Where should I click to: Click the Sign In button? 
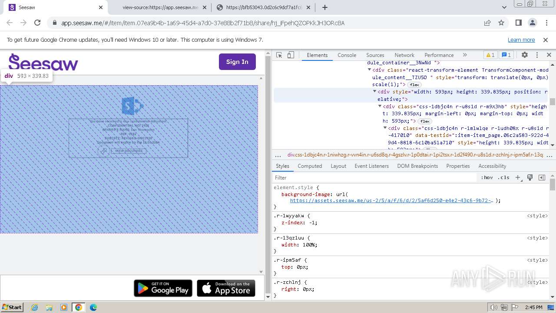[237, 62]
